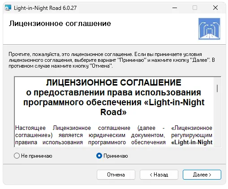
Task: Click the license text scrollbar thumb
Action: [x=217, y=88]
